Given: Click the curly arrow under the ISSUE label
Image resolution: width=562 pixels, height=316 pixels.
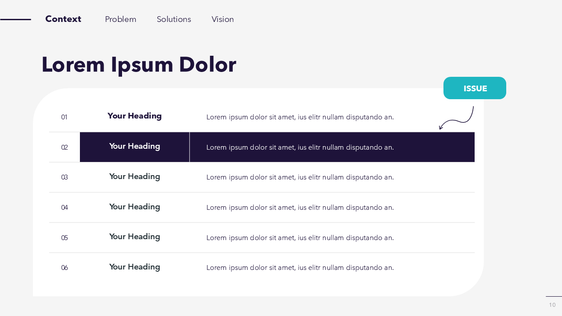Looking at the screenshot, I should tap(458, 119).
